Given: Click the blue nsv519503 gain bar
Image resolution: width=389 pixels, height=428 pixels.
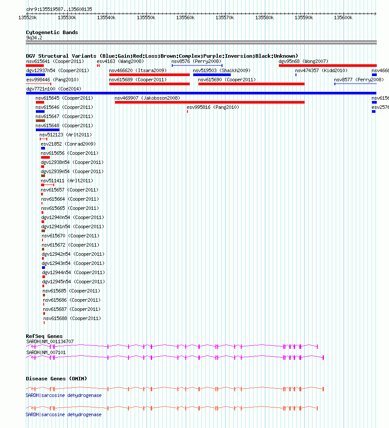Looking at the screenshot, I should 212,75.
